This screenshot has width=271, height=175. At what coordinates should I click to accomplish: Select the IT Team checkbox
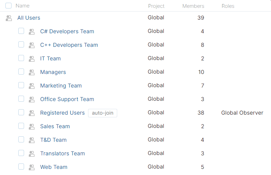point(21,58)
